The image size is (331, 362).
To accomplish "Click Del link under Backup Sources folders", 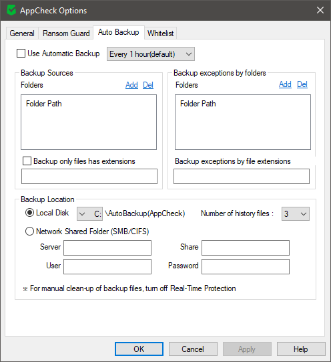I will point(148,85).
